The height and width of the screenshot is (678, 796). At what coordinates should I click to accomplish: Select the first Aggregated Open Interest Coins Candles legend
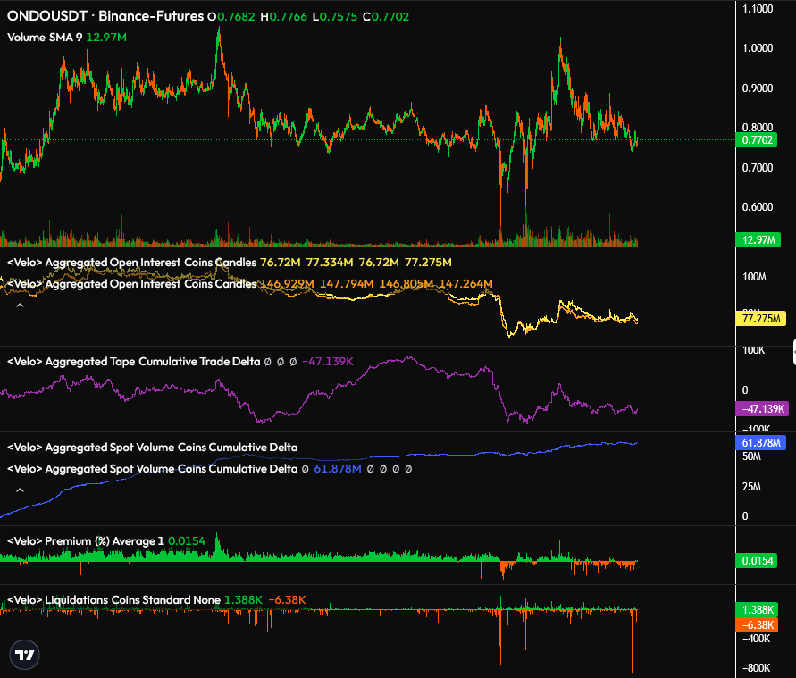coord(132,263)
